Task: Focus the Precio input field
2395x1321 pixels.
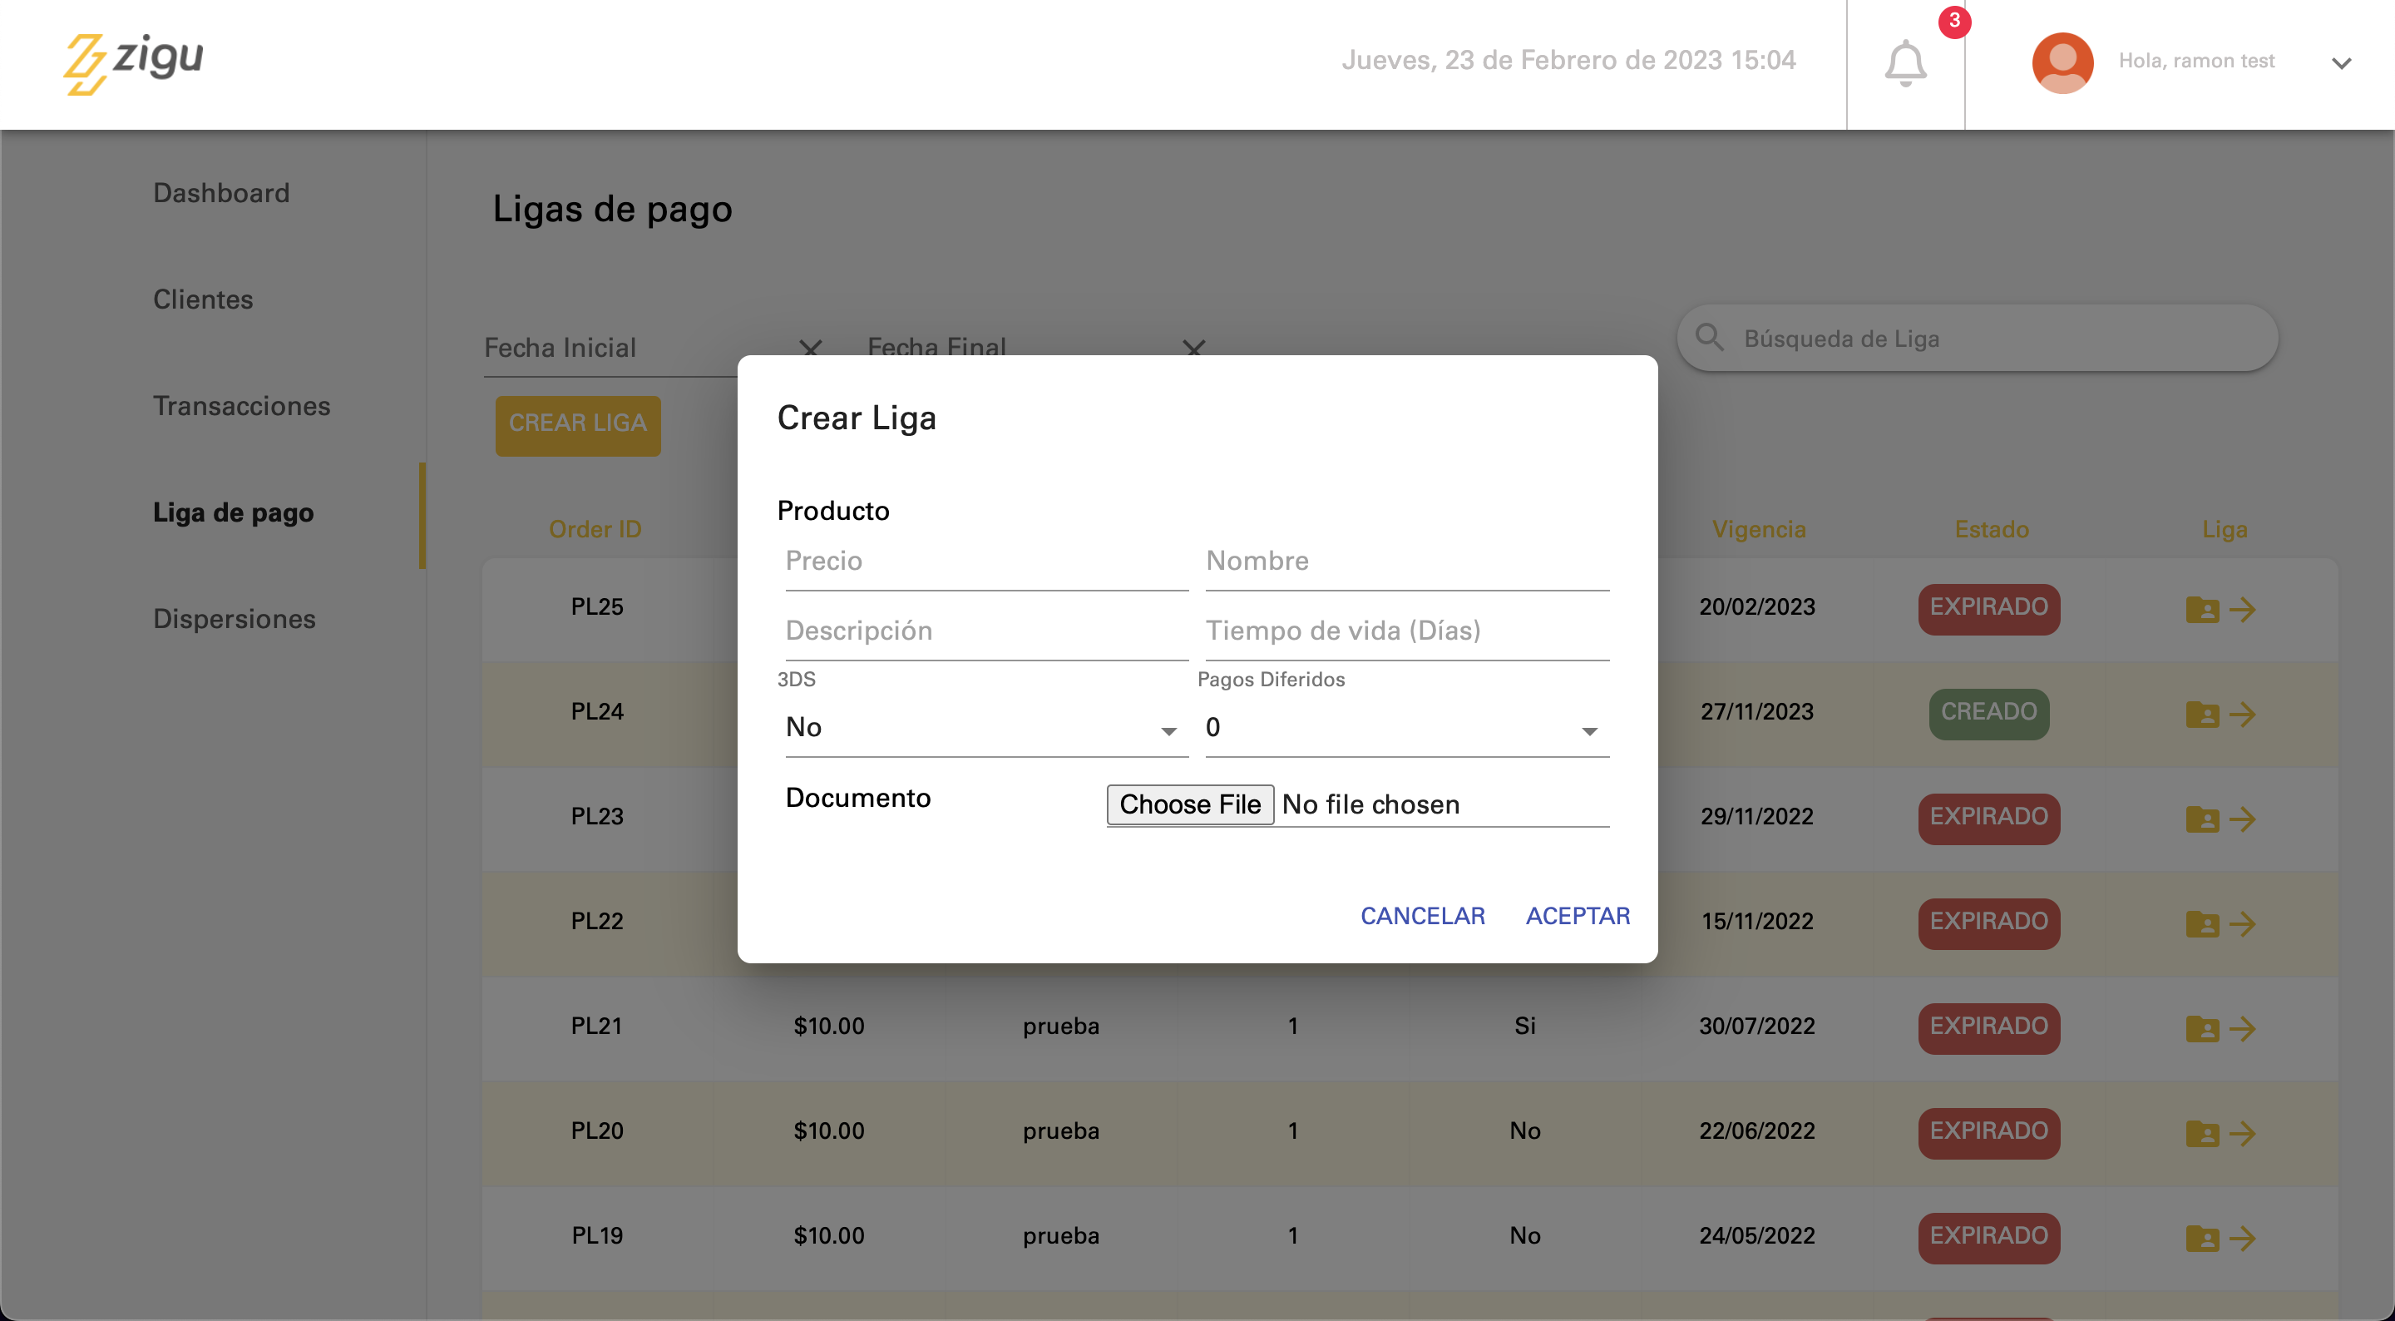Action: 985,562
